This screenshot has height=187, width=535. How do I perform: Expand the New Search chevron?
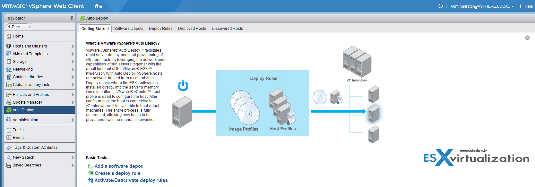(x=73, y=157)
